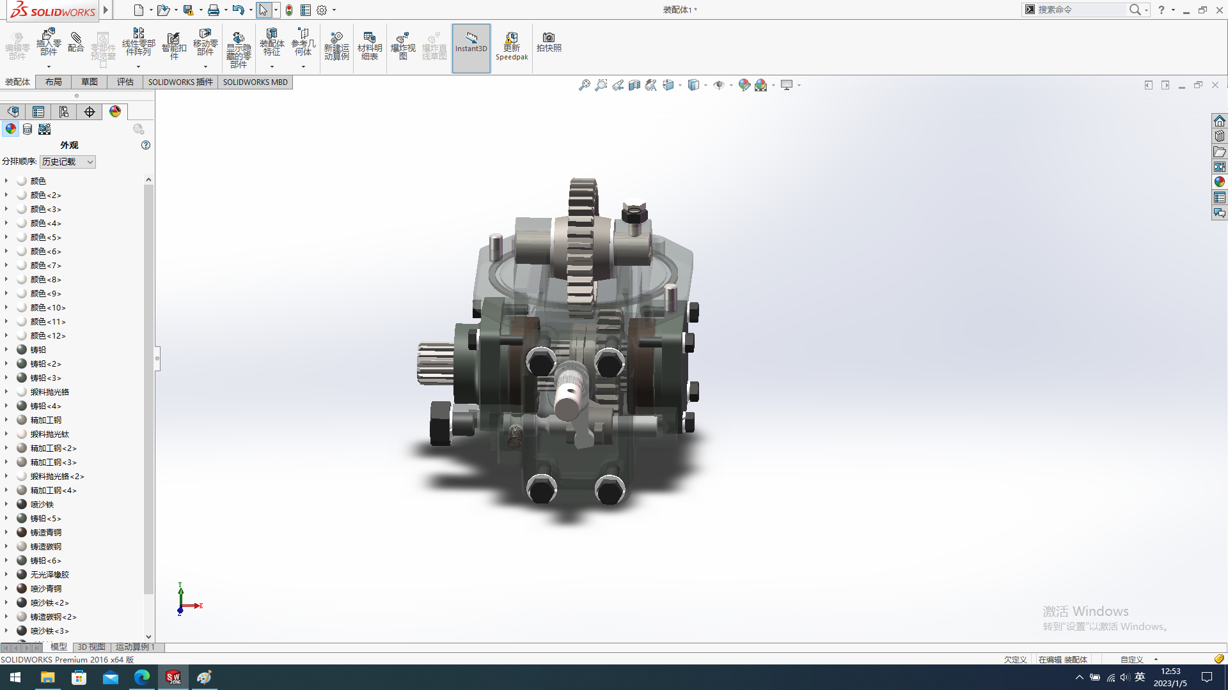Click the decals (贴图) cylinder icon

[x=28, y=129]
